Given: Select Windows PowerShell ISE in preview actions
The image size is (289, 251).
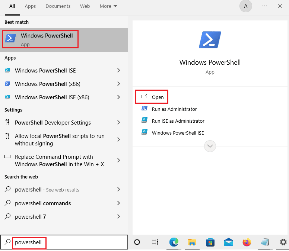Looking at the screenshot, I should point(178,133).
